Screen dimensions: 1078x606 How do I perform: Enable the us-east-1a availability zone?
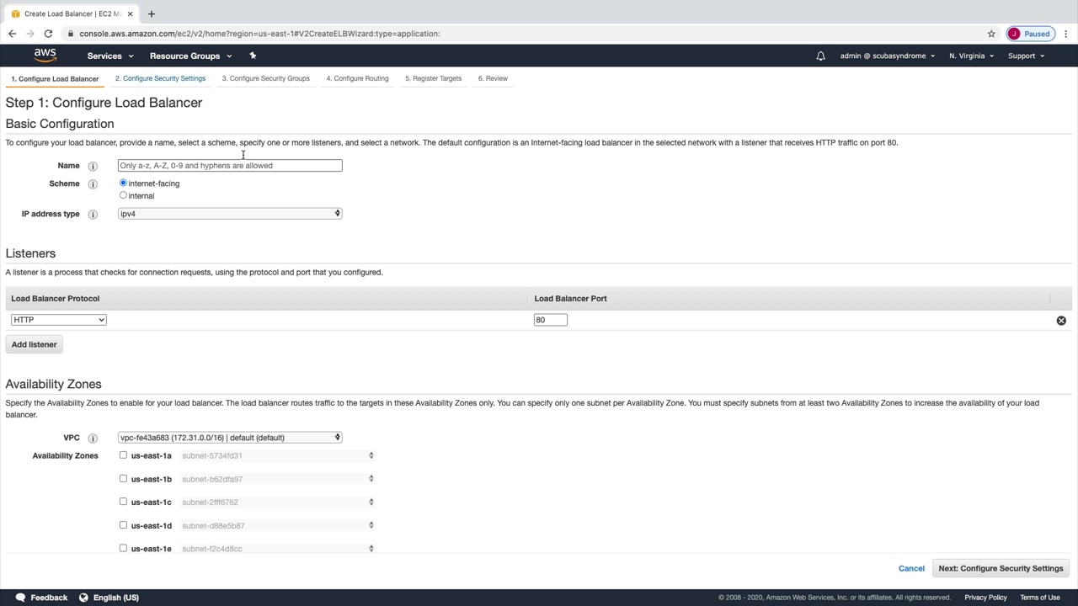pos(123,455)
